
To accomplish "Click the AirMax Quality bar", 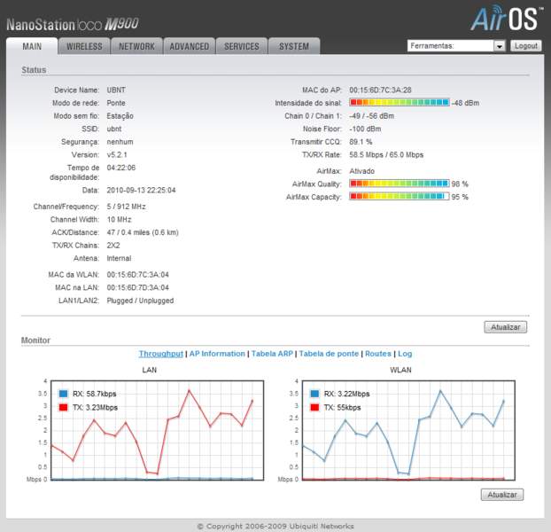I will click(400, 184).
